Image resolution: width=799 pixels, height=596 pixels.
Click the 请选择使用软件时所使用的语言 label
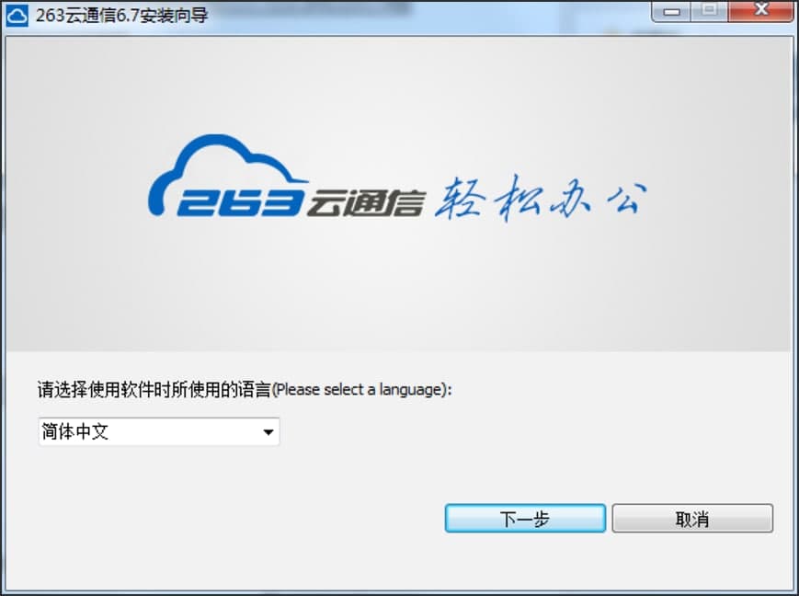(154, 390)
